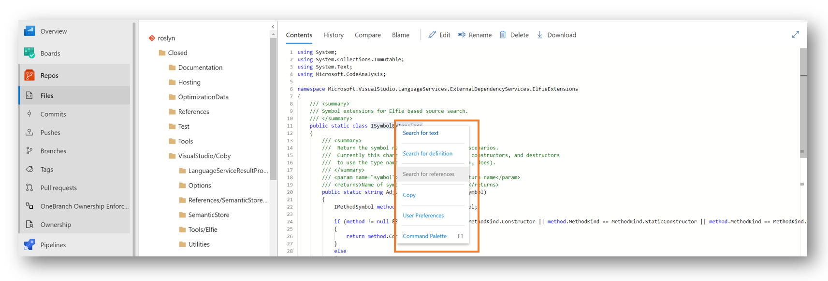Select Search for references menu item
Screen dimensions: 828x281
click(x=428, y=174)
